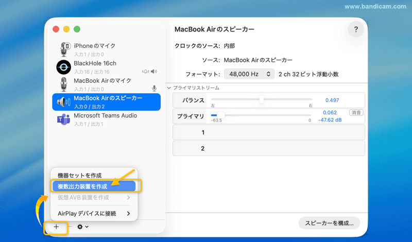The width and height of the screenshot is (412, 242).
Task: Click the alert sound output icon on BlackHole row
Action: coord(145,72)
